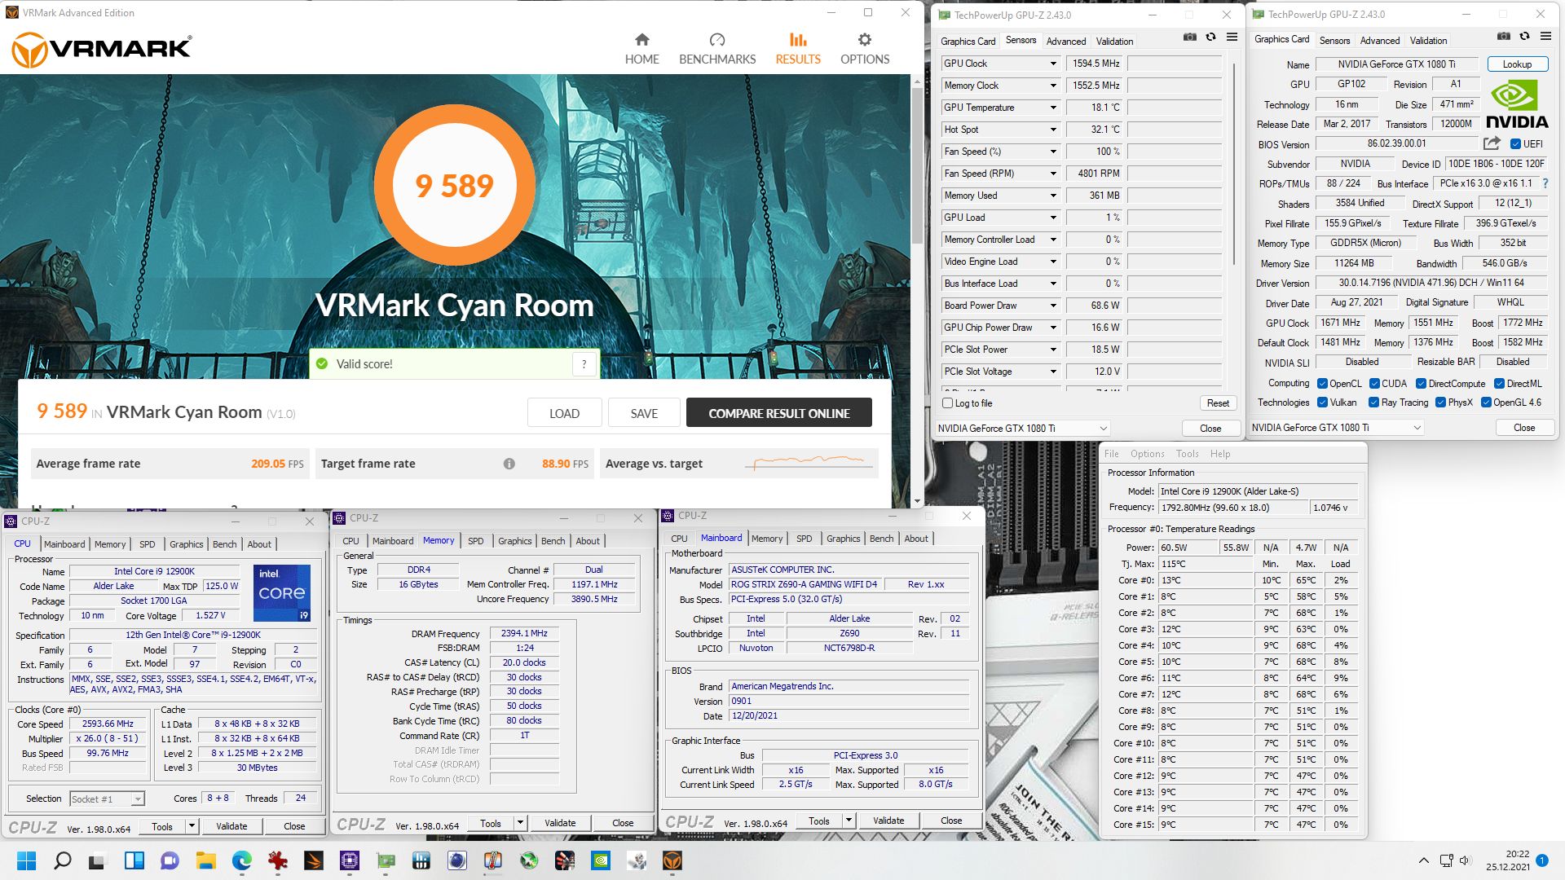The width and height of the screenshot is (1565, 880).
Task: Expand Fan Speed (RPM) sensor dropdown
Action: [1052, 174]
